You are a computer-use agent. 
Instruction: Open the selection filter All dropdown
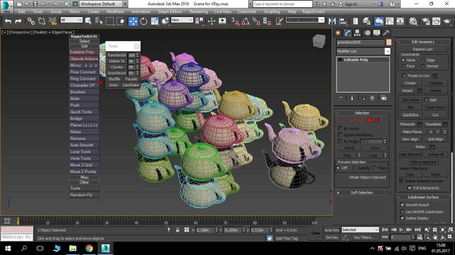(x=71, y=20)
